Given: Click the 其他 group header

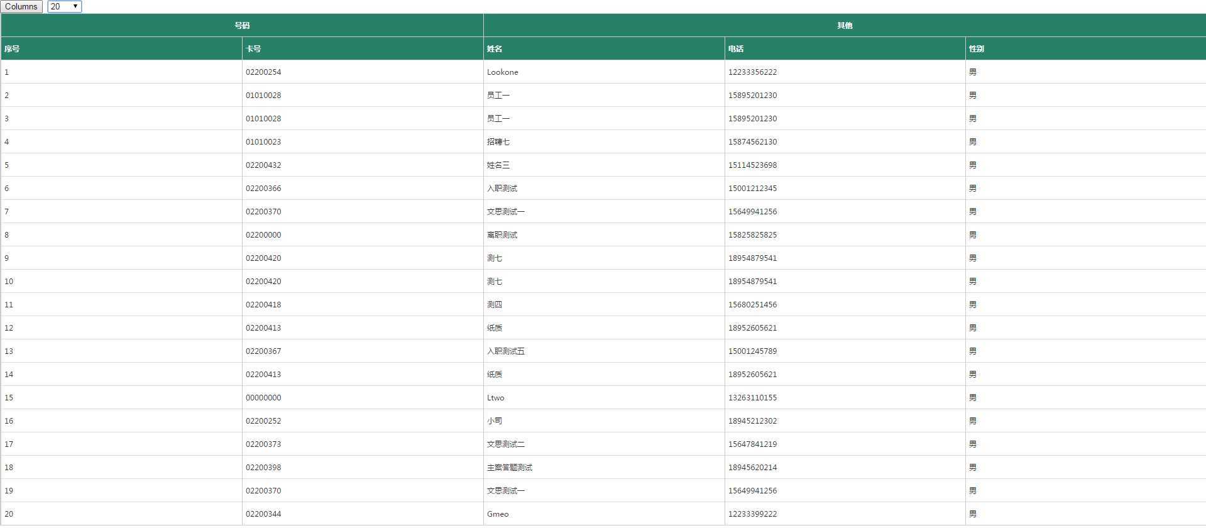Looking at the screenshot, I should click(845, 26).
